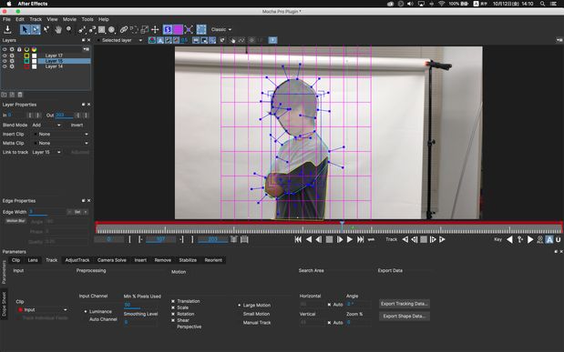
Task: Toggle the Translation motion checkbox
Action: [173, 301]
